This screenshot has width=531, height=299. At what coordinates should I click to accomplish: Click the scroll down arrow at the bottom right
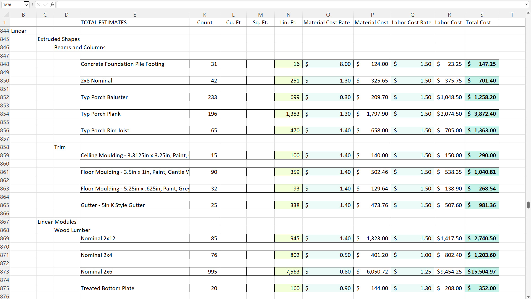pos(528,297)
